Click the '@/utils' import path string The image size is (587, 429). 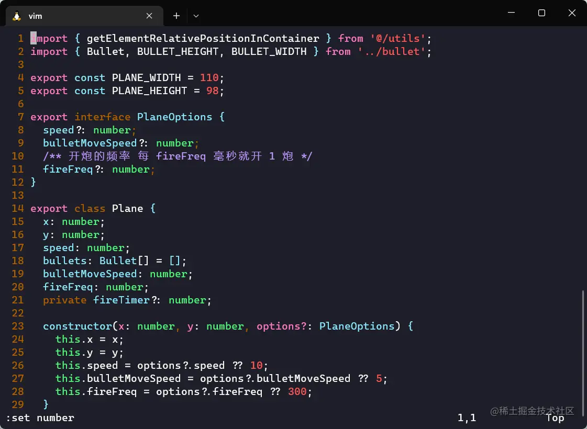tap(397, 39)
